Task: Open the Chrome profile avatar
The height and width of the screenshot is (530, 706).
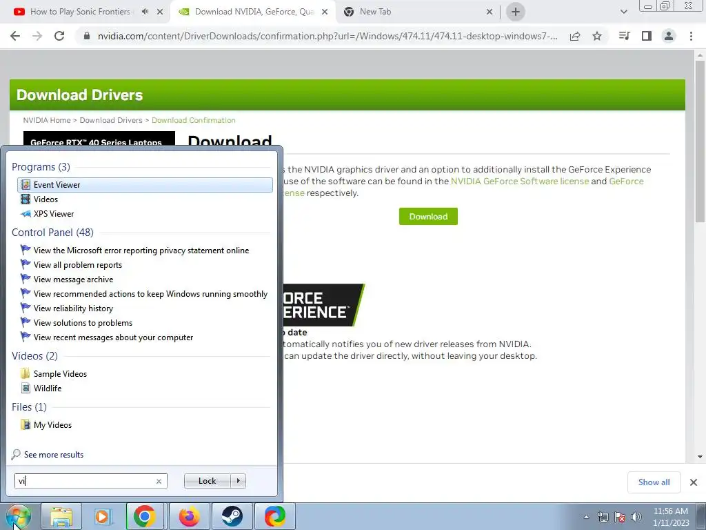Action: click(x=669, y=36)
